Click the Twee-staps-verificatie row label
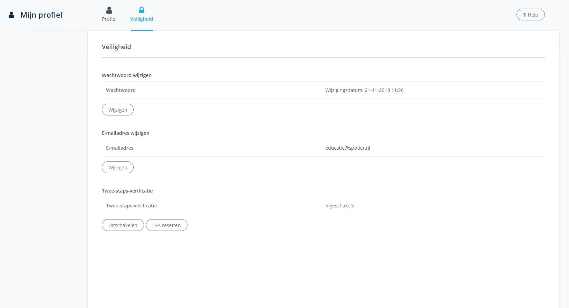The image size is (569, 308). [131, 206]
